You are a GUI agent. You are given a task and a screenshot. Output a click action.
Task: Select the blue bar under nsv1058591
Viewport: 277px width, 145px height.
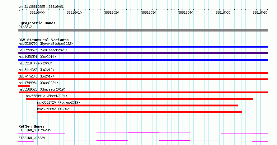click(143, 60)
